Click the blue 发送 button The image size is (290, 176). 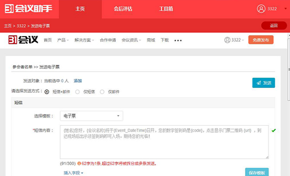(x=263, y=83)
